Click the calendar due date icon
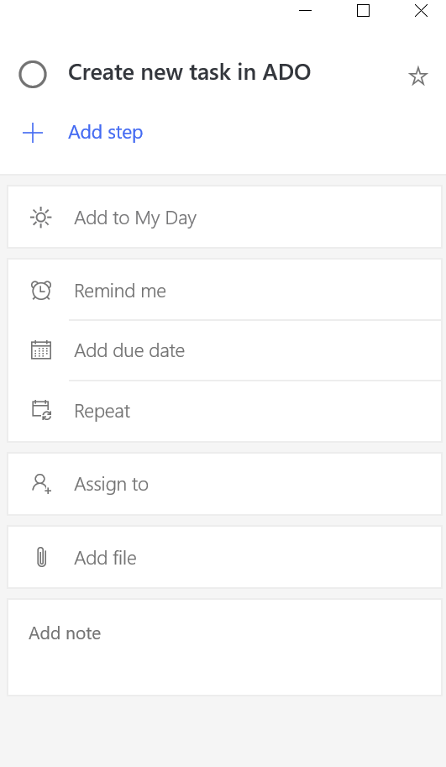The image size is (446, 767). tap(41, 349)
